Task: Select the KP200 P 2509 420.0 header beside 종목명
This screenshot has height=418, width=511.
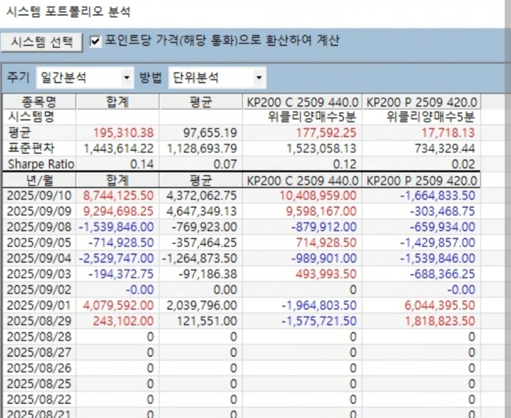Action: coord(422,102)
